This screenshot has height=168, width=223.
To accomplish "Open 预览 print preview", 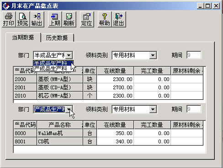I will (23, 20).
